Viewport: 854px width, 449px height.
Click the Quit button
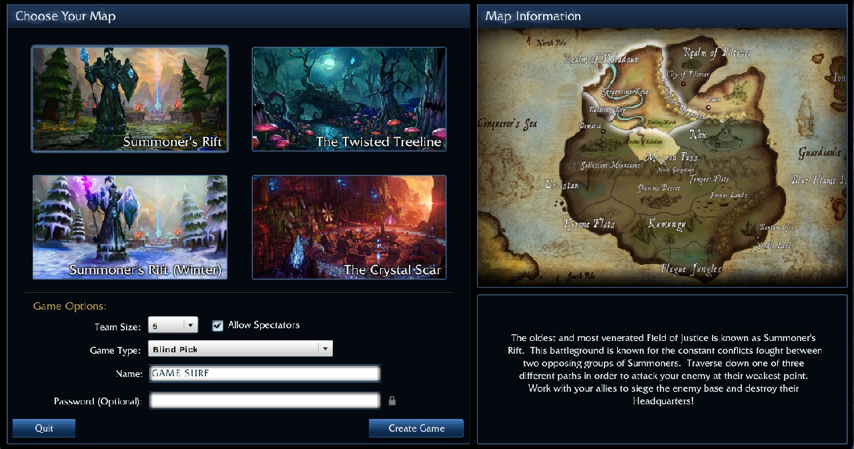[44, 428]
